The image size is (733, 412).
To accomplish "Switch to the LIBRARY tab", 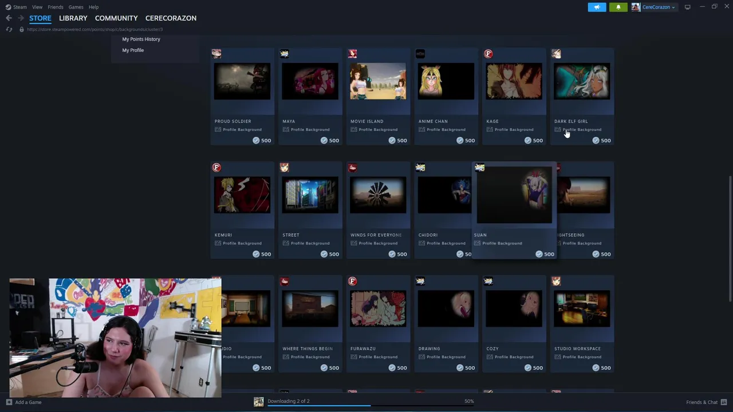I will pos(73,18).
